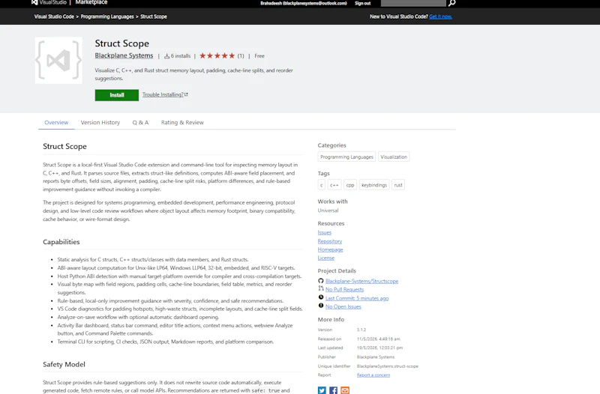This screenshot has width=600, height=394.
Task: Open the signed-in user account name
Action: (304, 3)
